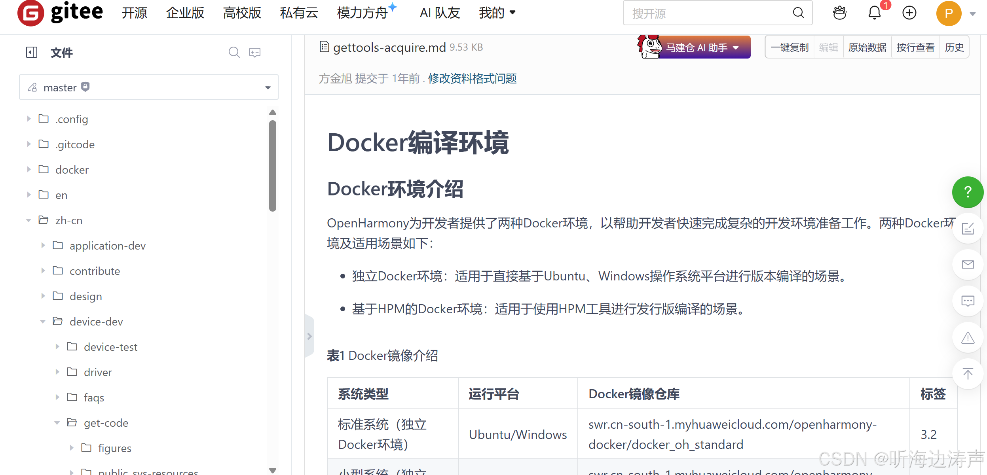
Task: Open the user avatar P menu
Action: point(948,13)
